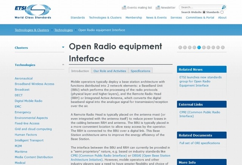Click the OBSAI link in the article text

(x=121, y=157)
